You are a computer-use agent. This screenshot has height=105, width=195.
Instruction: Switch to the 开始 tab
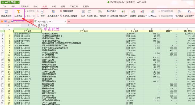tap(5, 6)
